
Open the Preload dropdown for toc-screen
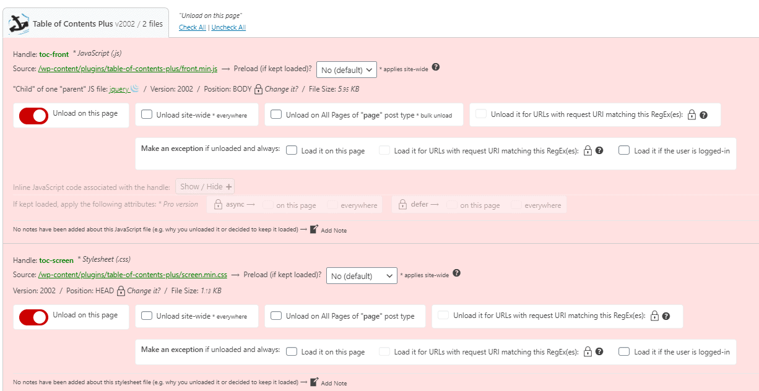click(x=362, y=276)
